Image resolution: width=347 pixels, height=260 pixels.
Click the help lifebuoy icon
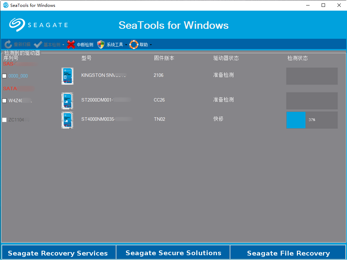coord(134,45)
